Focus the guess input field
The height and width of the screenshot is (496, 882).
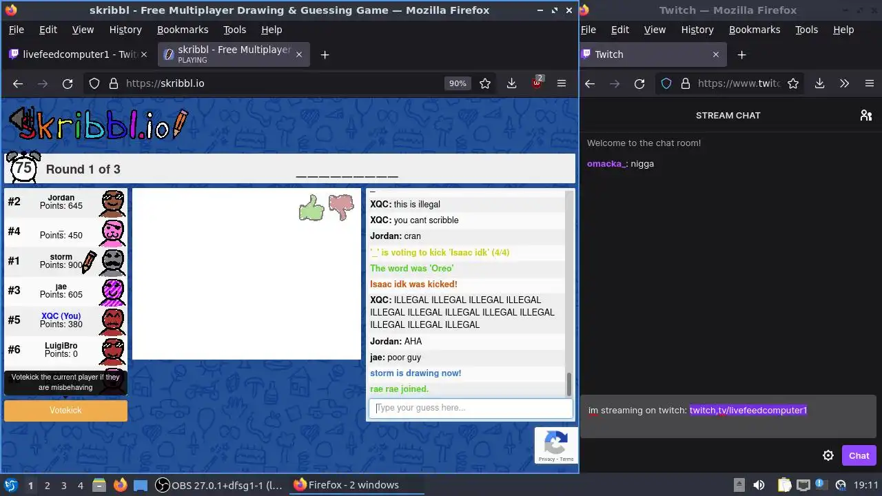click(x=471, y=408)
